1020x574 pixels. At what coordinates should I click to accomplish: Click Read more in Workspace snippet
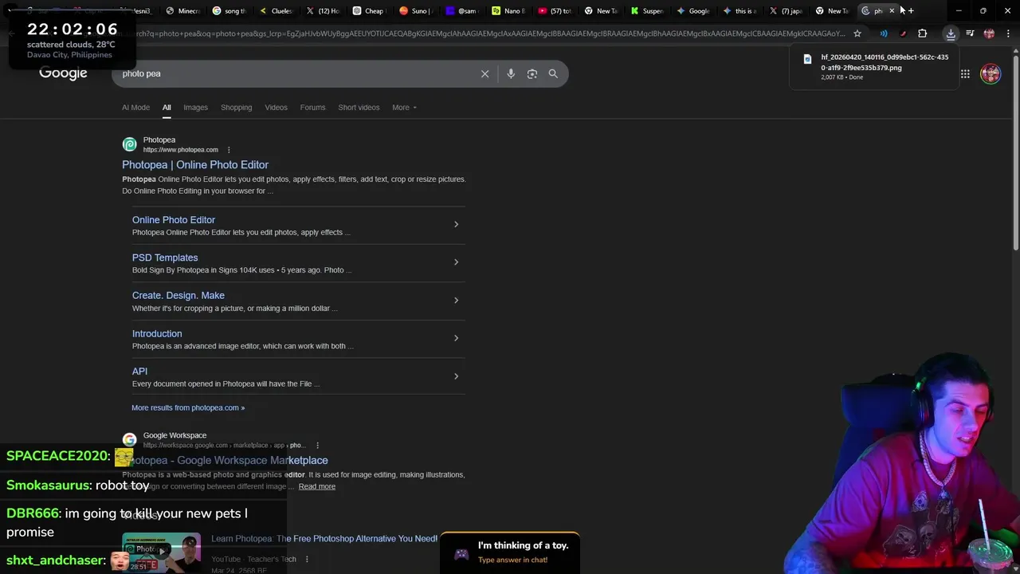[317, 486]
